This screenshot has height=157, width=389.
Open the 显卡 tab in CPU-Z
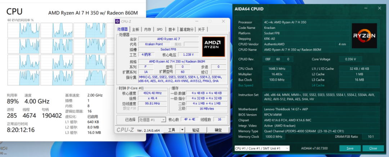coord(172,29)
